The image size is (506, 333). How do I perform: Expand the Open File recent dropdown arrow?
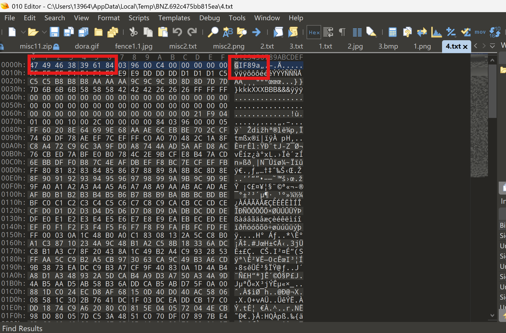tap(45, 32)
